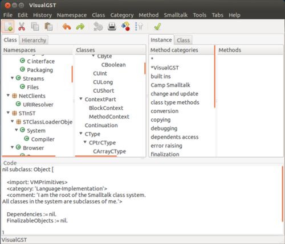Viewport: 285px width, 244px height.
Task: Select the CArrayCType class
Action: click(x=109, y=151)
